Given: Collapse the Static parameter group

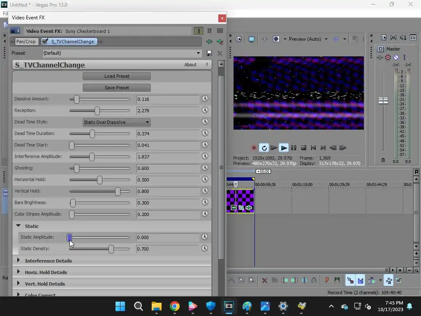Looking at the screenshot, I should coord(18,226).
